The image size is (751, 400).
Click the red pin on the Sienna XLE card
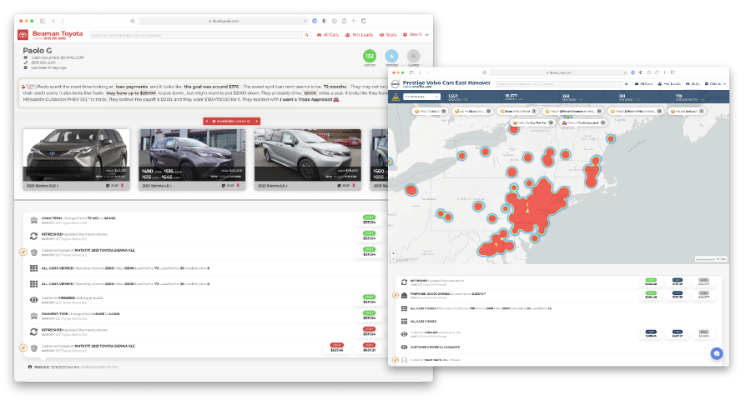click(x=122, y=186)
